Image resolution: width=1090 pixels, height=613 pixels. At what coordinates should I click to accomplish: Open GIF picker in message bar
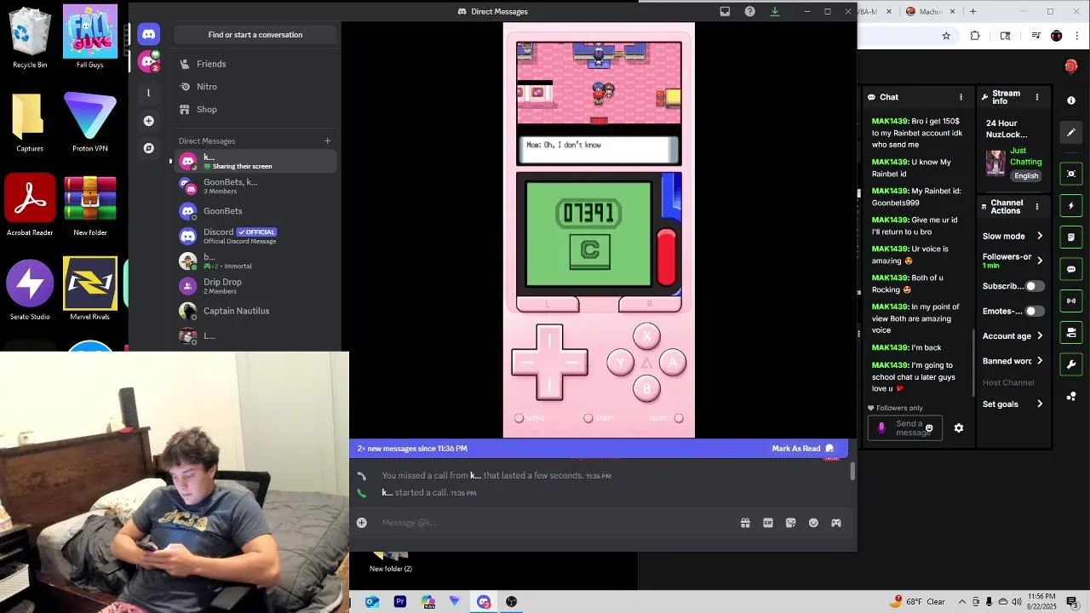[768, 523]
